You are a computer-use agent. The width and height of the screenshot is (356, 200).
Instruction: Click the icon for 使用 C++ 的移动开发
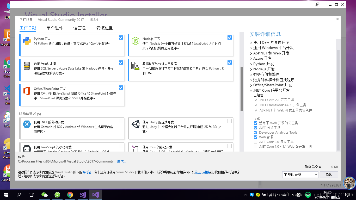[136, 149]
